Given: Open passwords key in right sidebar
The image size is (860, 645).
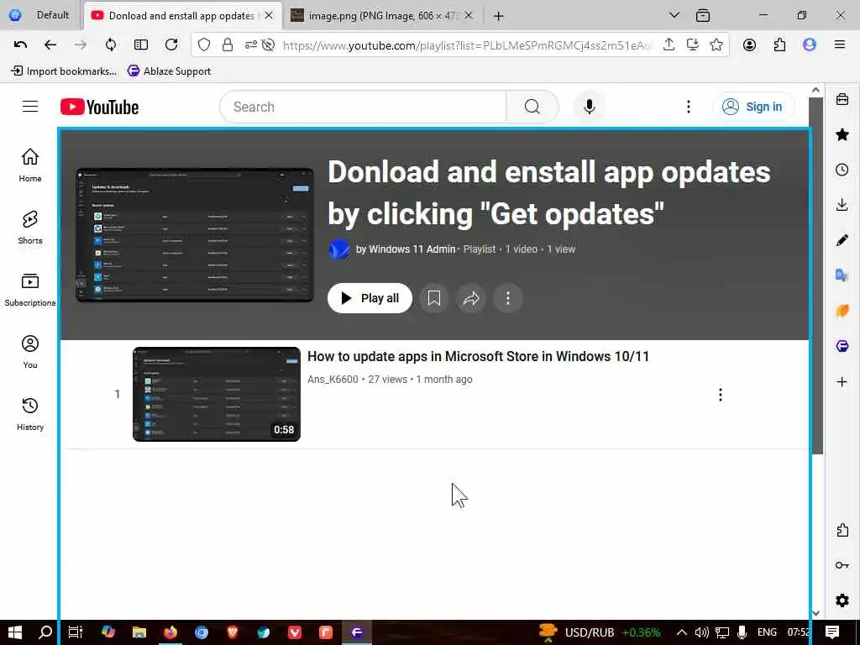Looking at the screenshot, I should 842,565.
